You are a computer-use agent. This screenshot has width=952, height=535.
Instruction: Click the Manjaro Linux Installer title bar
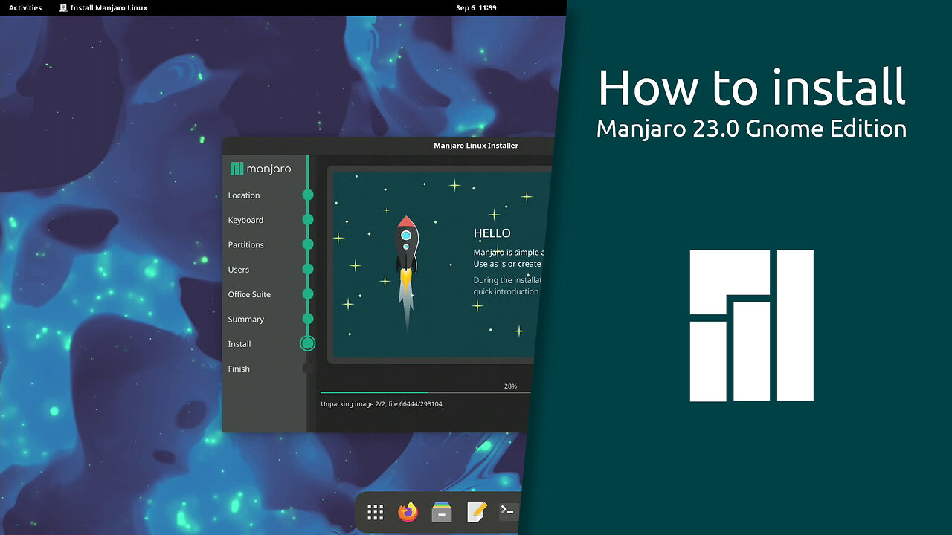[476, 146]
